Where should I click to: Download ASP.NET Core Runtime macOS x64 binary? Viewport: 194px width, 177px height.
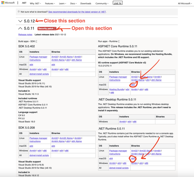pyautogui.click(x=133, y=85)
